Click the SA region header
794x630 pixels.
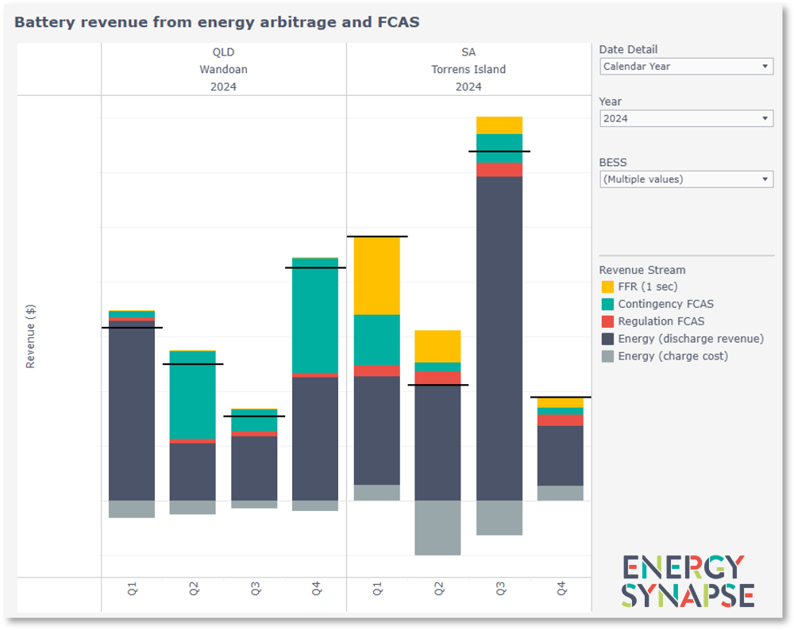(468, 52)
